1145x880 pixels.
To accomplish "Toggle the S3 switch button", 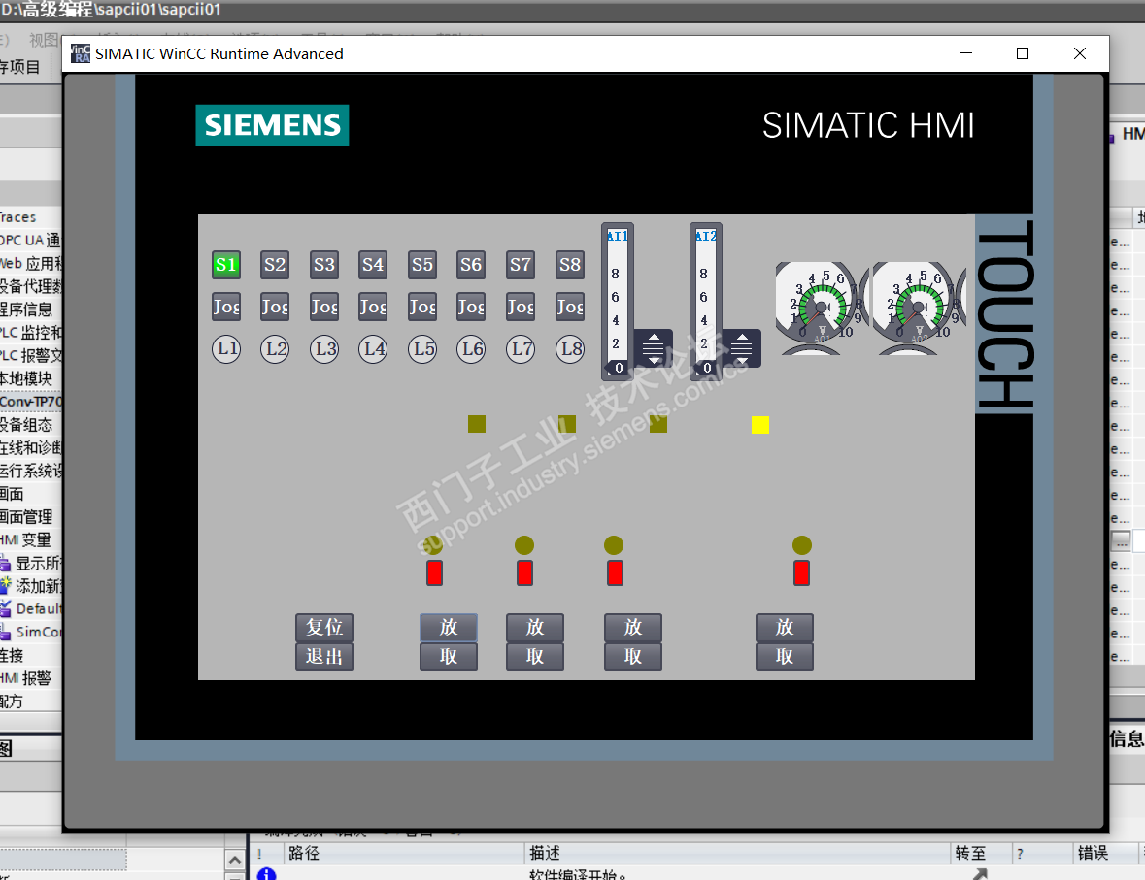I will pos(324,265).
